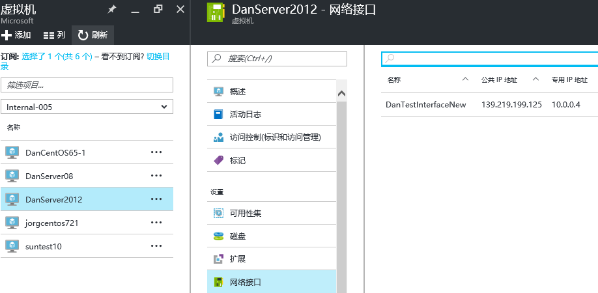598x293 pixels.
Task: Open more options for DanCentOS65-1
Action: pos(156,152)
